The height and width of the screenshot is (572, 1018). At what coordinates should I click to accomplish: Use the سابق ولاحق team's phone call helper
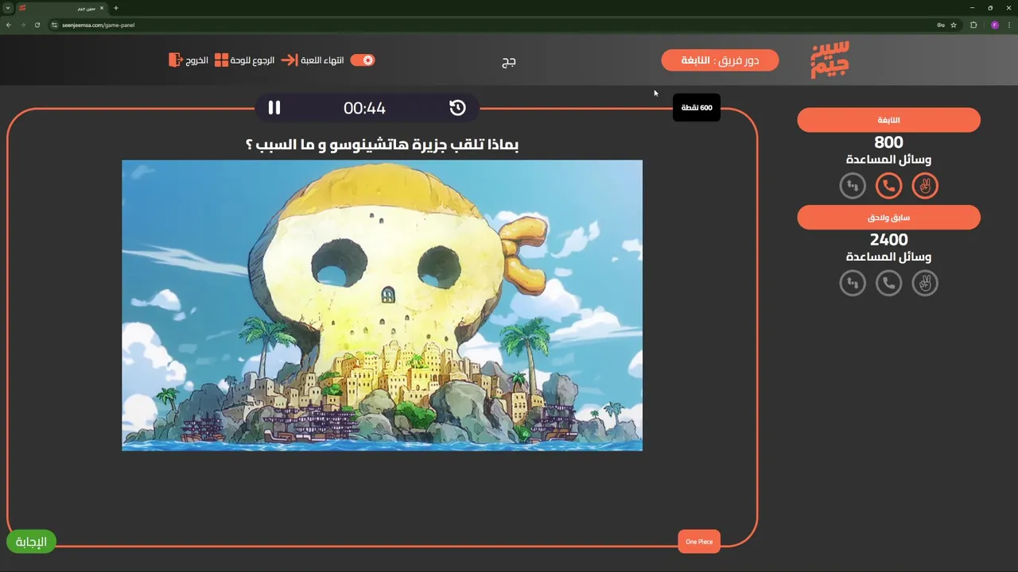tap(888, 283)
